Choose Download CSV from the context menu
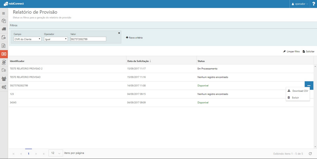This screenshot has height=159, width=317. pos(298,91)
